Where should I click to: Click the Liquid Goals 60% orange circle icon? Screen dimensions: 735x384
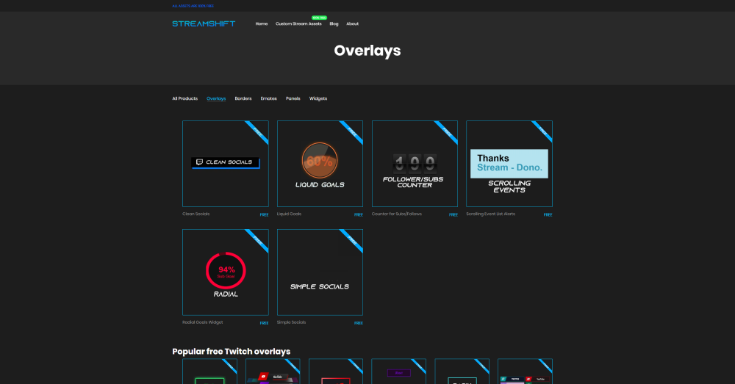point(319,160)
